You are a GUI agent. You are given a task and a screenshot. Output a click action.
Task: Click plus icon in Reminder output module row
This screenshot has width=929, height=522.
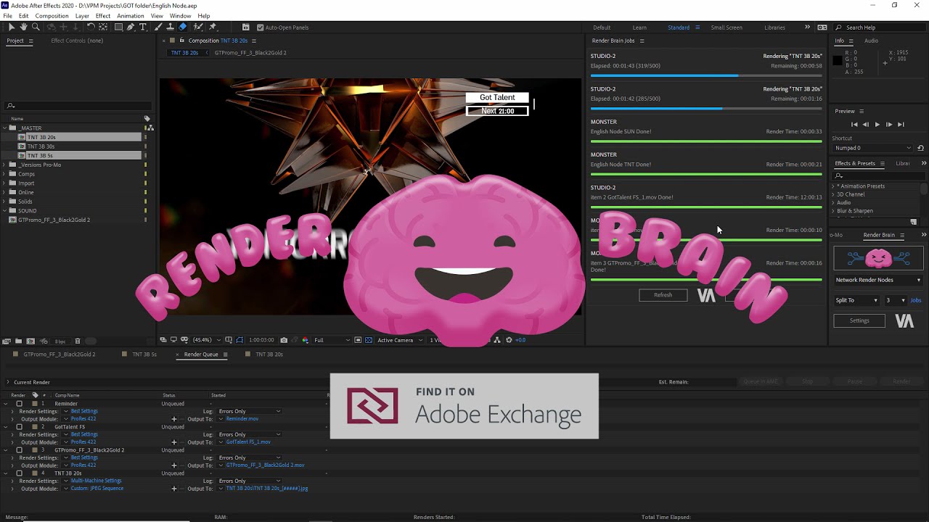click(173, 419)
